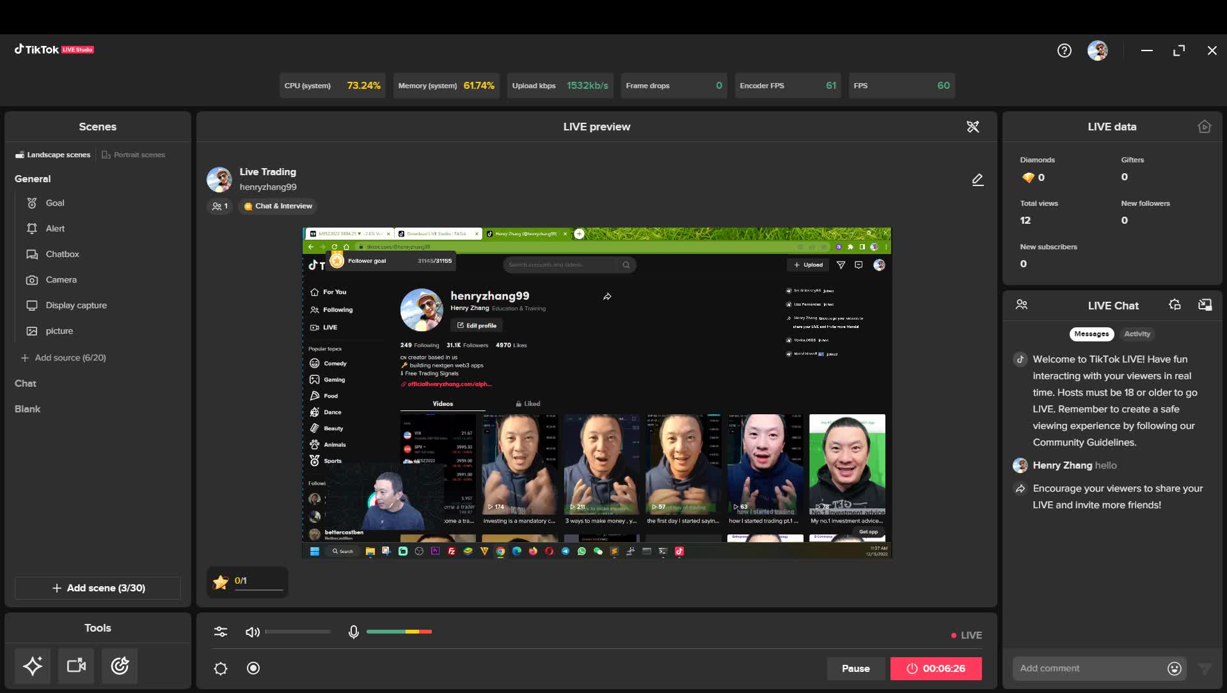
Task: Open LIVE Chat settings gear icon
Action: click(x=1175, y=305)
